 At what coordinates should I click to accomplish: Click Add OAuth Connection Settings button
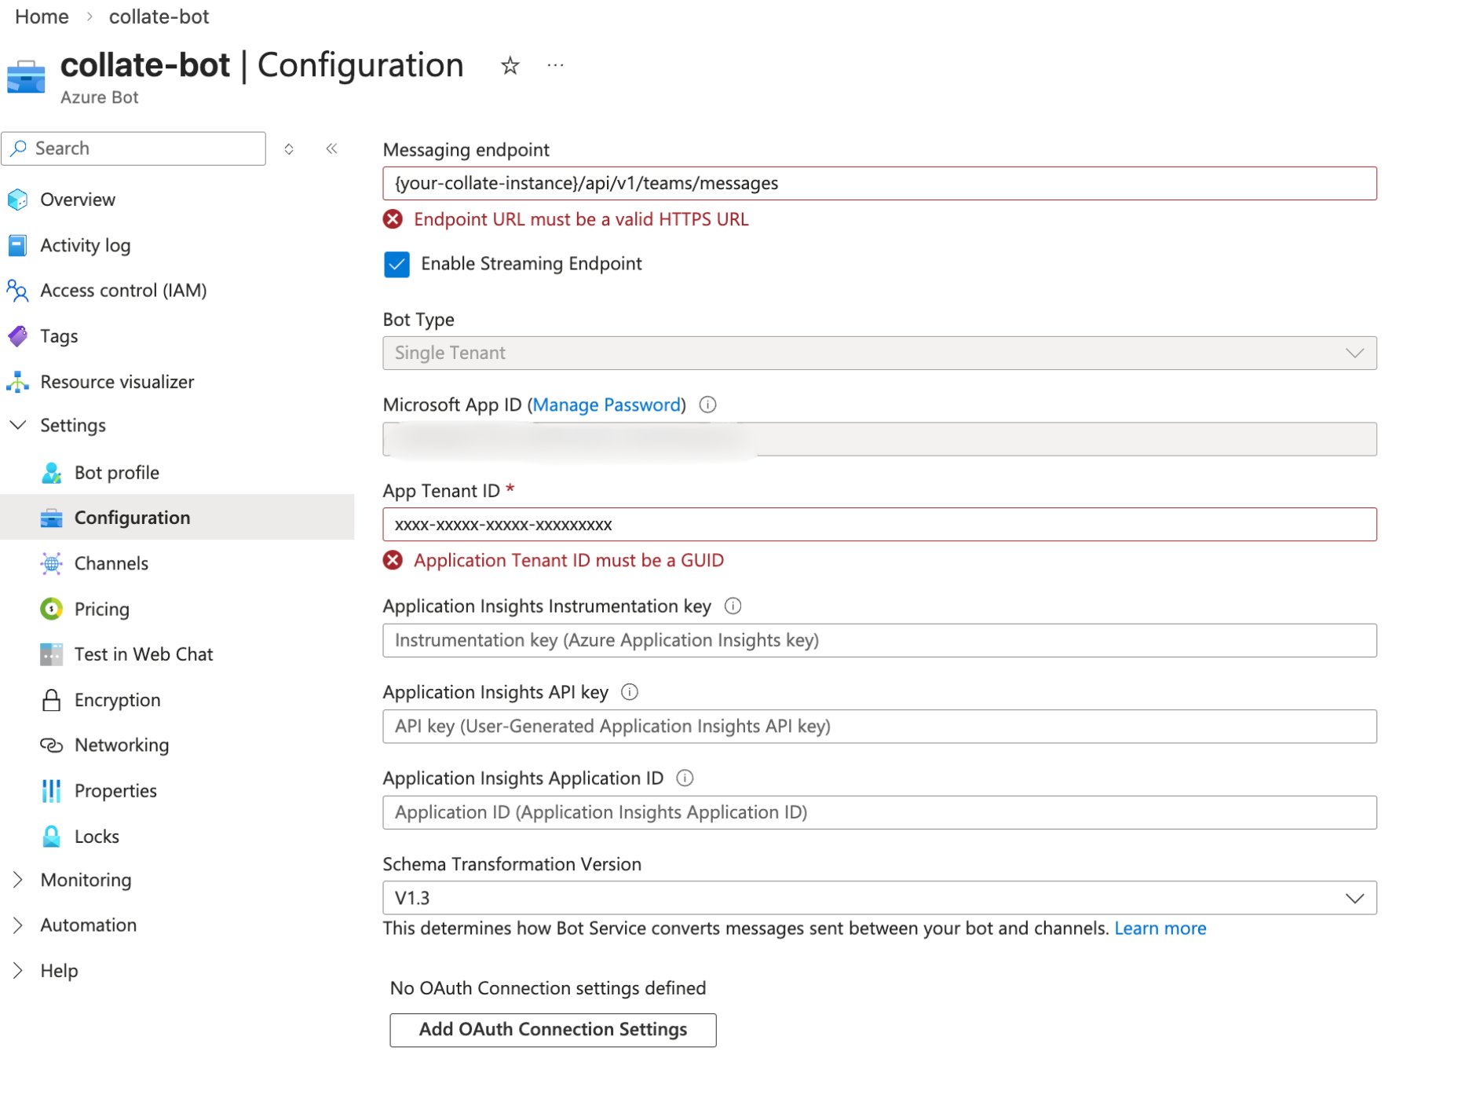point(553,1030)
